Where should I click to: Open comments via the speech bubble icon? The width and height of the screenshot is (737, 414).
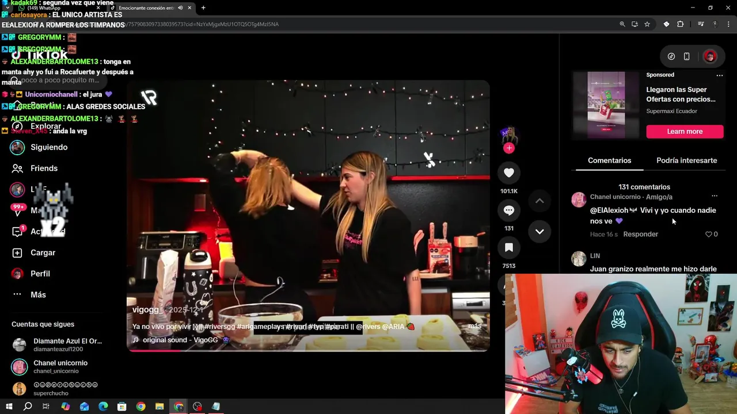click(x=509, y=210)
